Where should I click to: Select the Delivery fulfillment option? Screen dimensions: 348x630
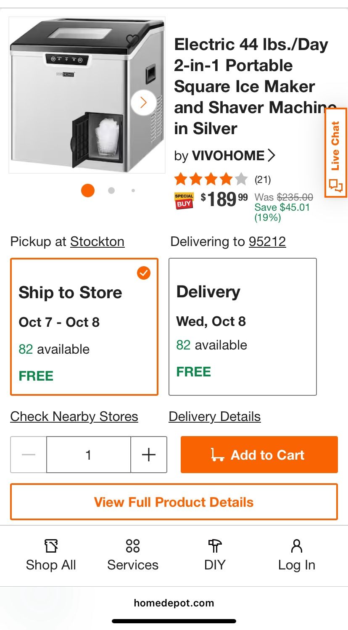[x=243, y=327]
